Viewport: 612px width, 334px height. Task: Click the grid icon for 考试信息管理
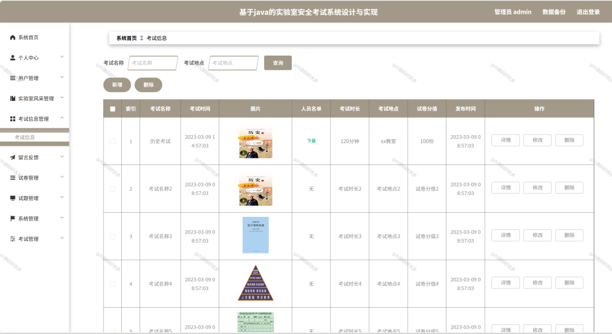[13, 119]
